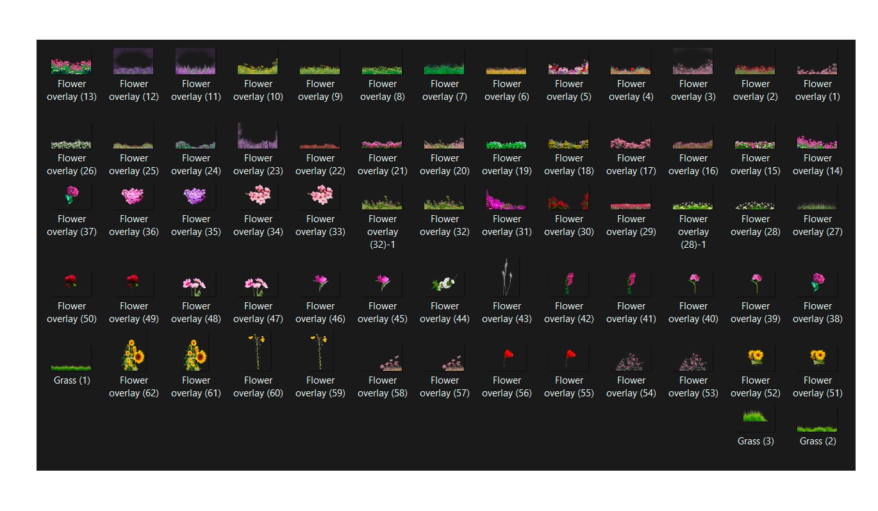Viewport: 878px width, 511px height.
Task: Click the Flower overlay (5) thumbnail
Action: [568, 61]
